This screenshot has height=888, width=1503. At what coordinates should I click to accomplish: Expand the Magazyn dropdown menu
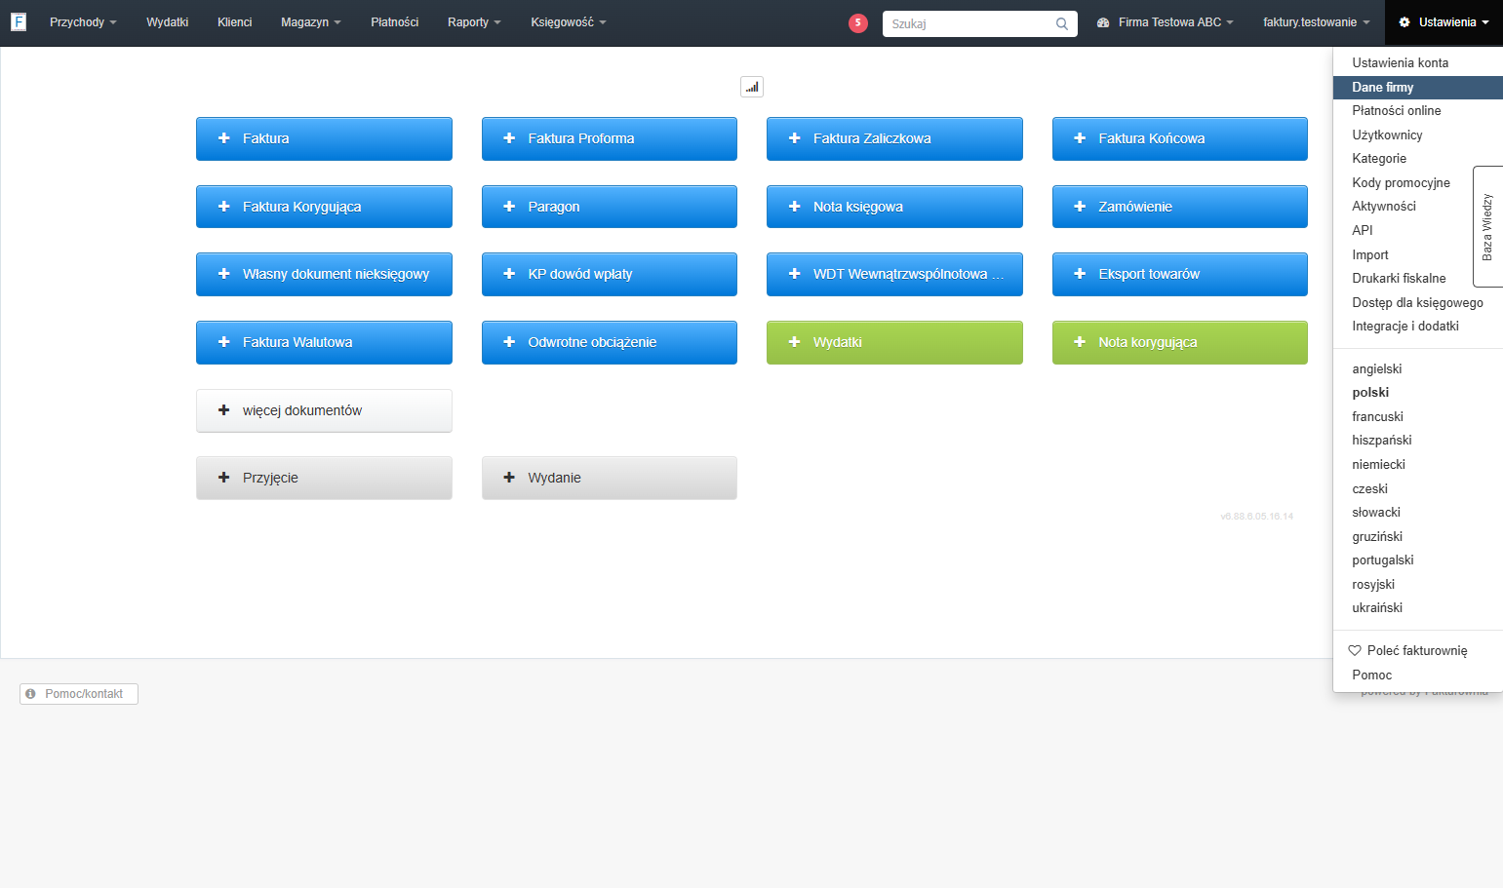click(311, 22)
